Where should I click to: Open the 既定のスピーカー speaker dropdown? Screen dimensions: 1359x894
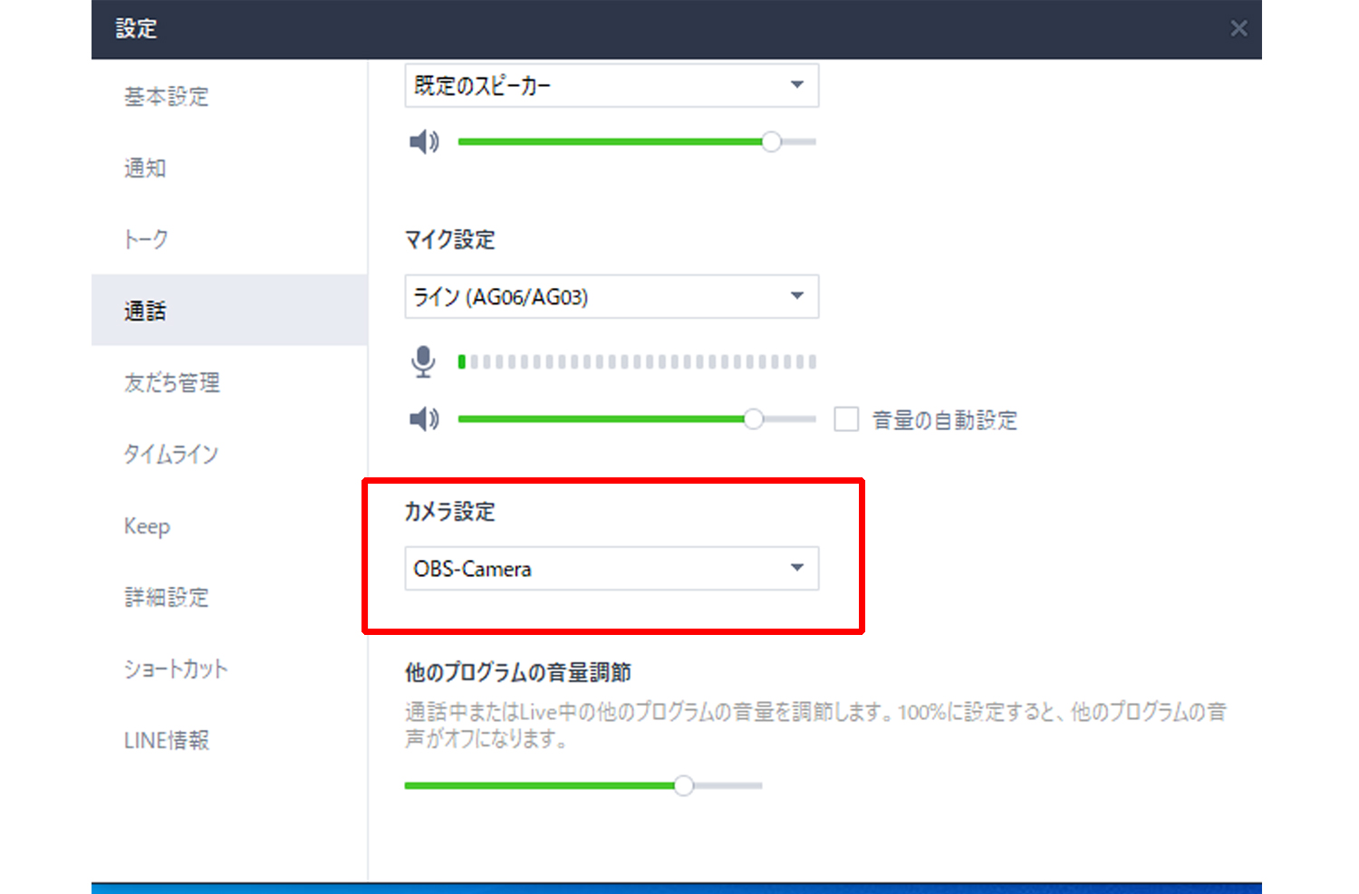[612, 85]
